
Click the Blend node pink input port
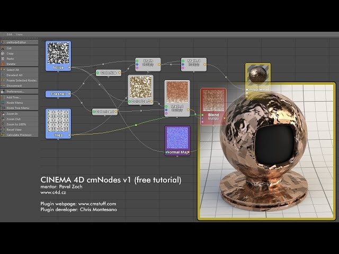[202, 122]
